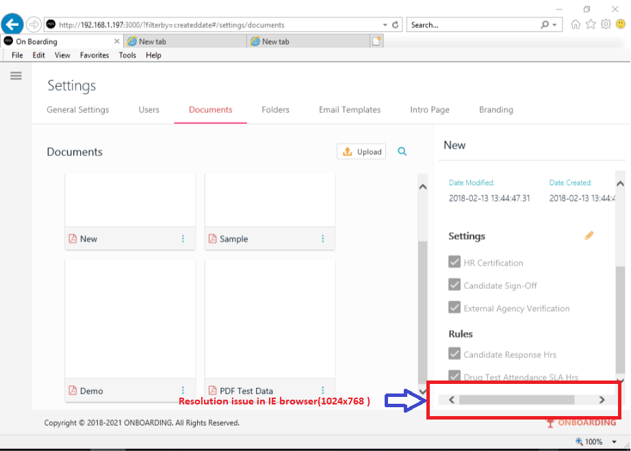Click the PDF icon next to Demo
The width and height of the screenshot is (631, 451).
tap(73, 390)
